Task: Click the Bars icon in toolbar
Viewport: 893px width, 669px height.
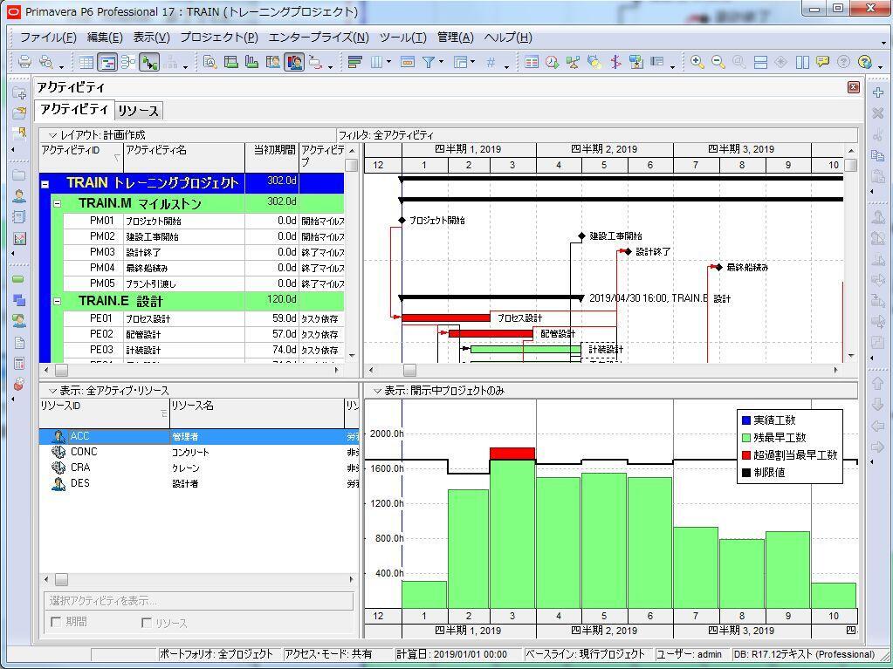Action: coord(354,62)
